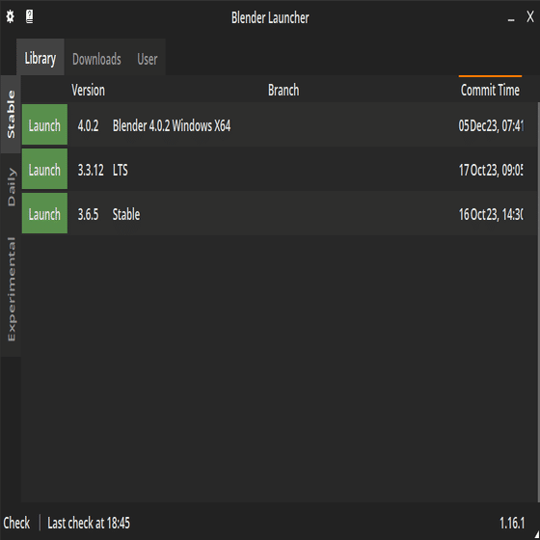Select the Experimental vertical side tab
Image resolution: width=540 pixels, height=540 pixels.
pyautogui.click(x=11, y=289)
